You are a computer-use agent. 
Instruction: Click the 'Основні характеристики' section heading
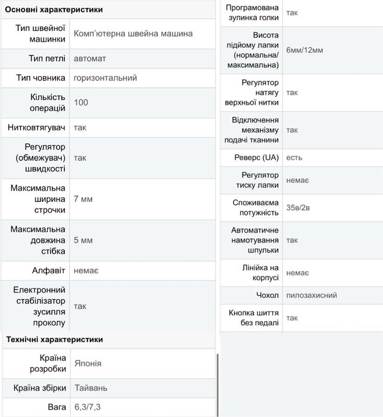click(54, 10)
